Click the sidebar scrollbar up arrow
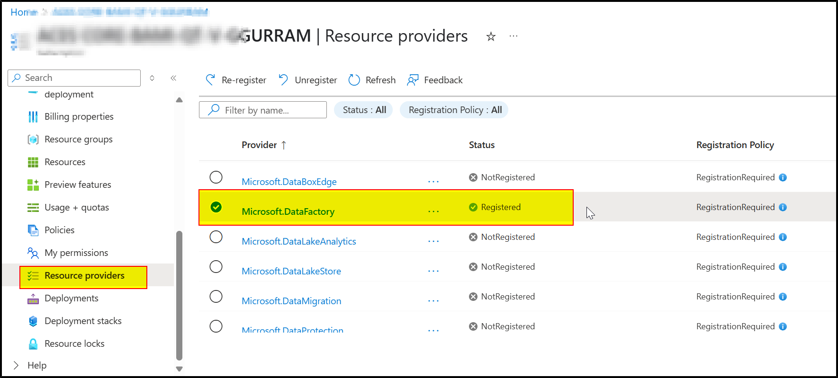838x378 pixels. click(179, 100)
